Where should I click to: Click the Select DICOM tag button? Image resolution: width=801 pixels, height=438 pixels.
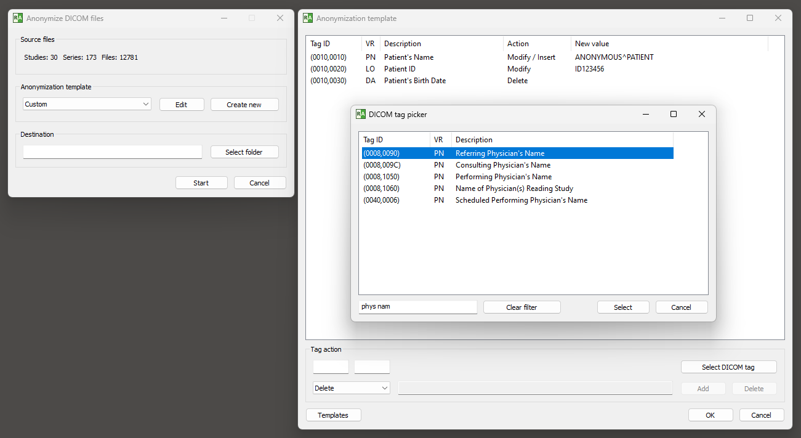(728, 367)
